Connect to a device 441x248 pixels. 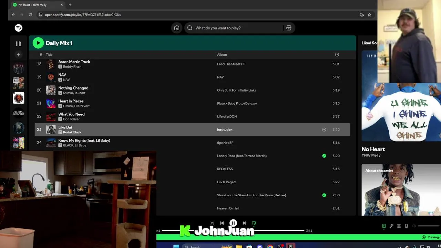tap(407, 226)
